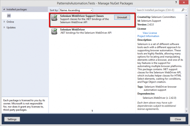Select Selenium WebDriver Support Classes title
190x126 pixels.
pyautogui.click(x=82, y=16)
